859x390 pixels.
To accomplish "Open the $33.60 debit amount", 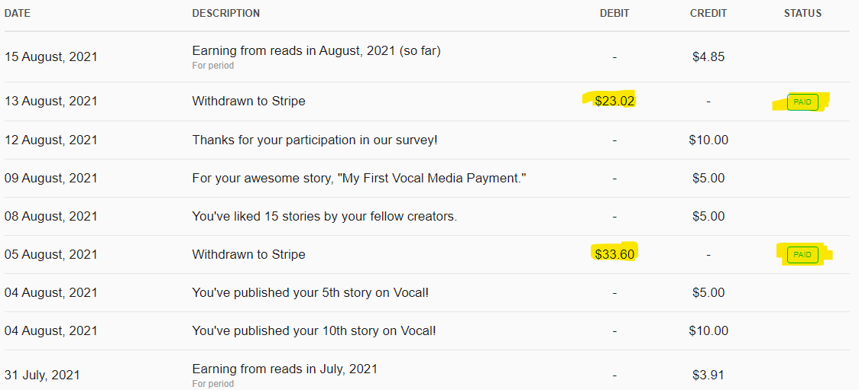I will [x=614, y=254].
